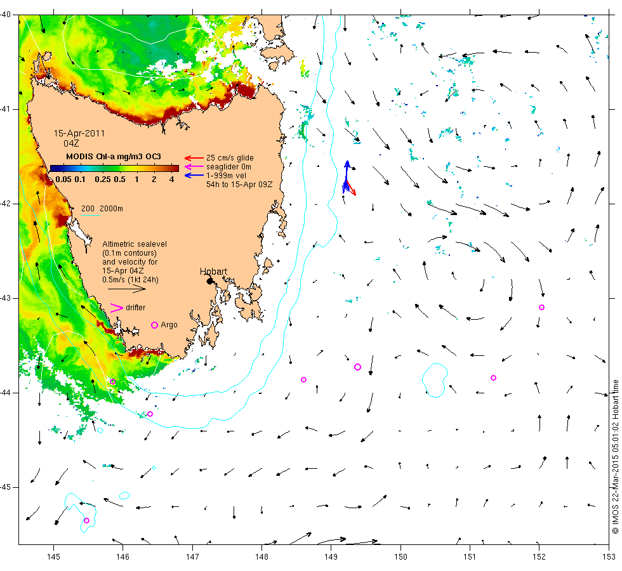Click the '(0.1m contours)' text
Image resolution: width=622 pixels, height=571 pixels.
click(129, 253)
